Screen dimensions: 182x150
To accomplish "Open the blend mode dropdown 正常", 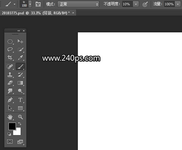I will (x=78, y=4).
